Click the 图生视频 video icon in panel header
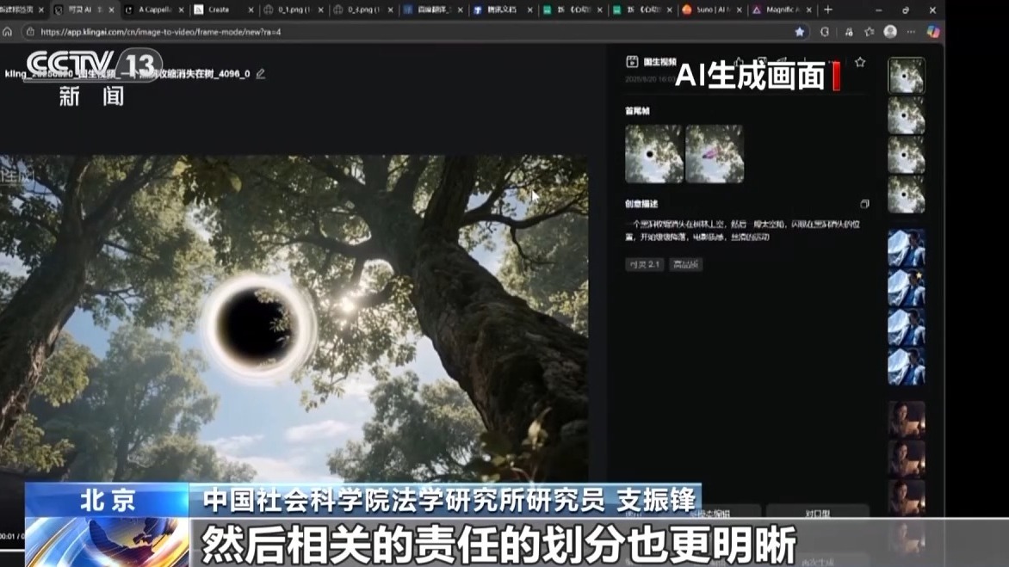Image resolution: width=1009 pixels, height=567 pixels. 632,62
